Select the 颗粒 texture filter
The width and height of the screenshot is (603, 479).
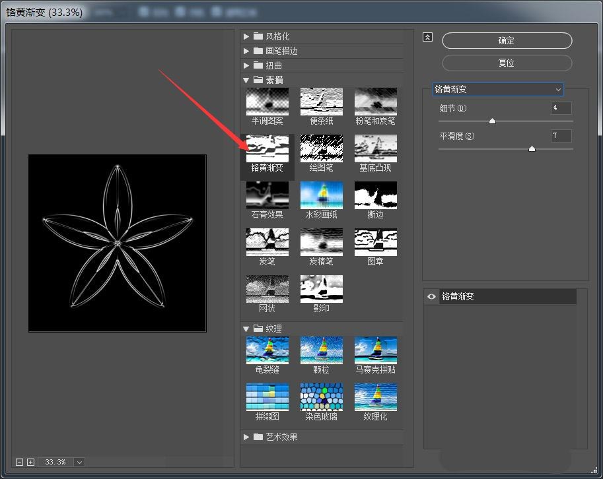click(321, 350)
